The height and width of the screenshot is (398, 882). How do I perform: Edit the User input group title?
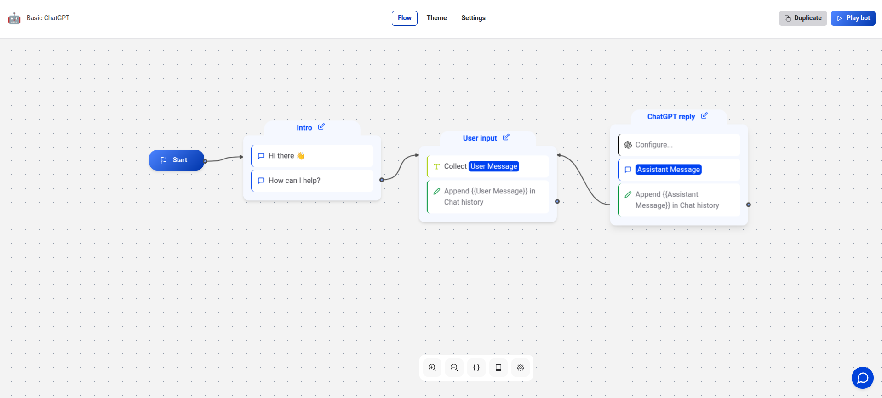(506, 137)
